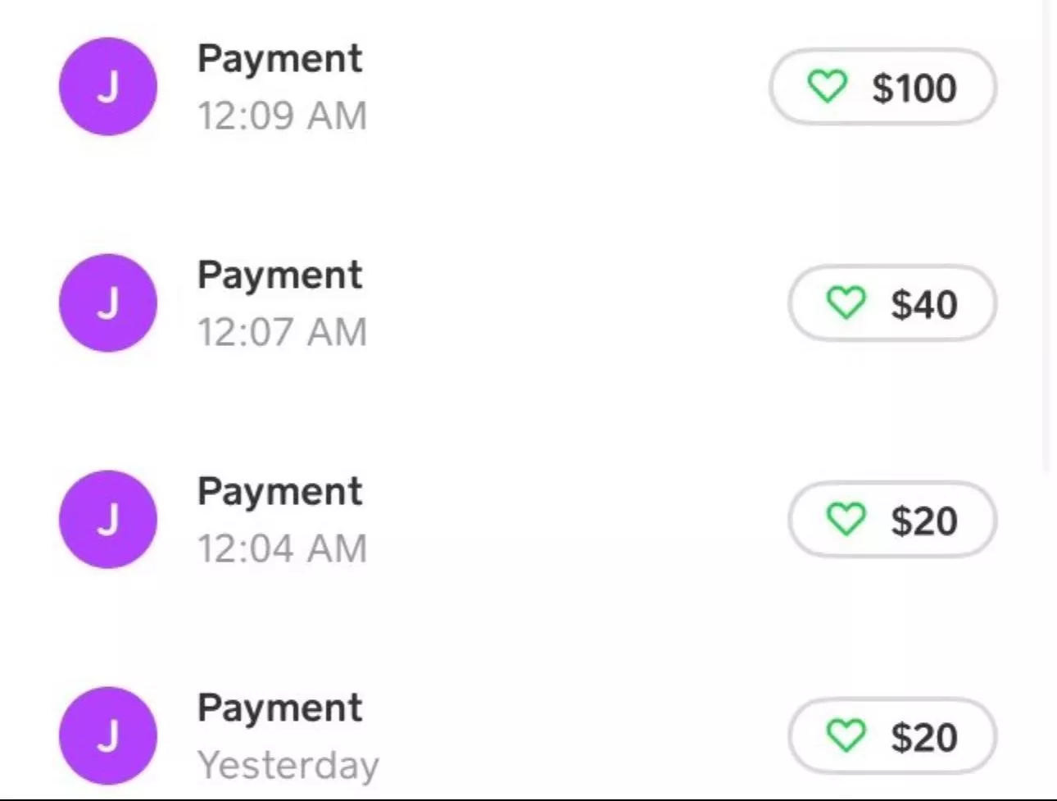Click the J avatar beside the 12:07 AM payment
Image resolution: width=1057 pixels, height=801 pixels.
tap(107, 303)
